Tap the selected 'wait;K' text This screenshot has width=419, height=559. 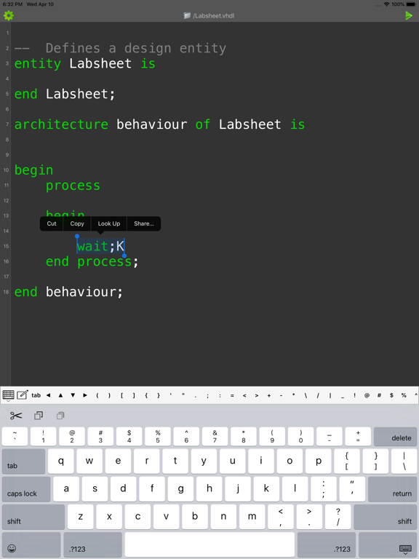(x=100, y=246)
